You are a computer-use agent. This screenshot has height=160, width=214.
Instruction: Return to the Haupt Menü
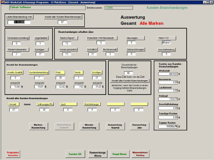point(119,154)
